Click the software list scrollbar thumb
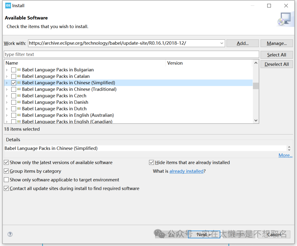The height and width of the screenshot is (246, 297). 256,86
